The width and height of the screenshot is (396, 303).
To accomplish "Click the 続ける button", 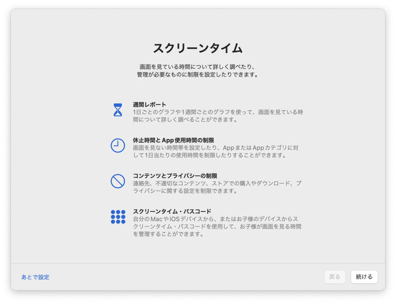I will point(364,277).
